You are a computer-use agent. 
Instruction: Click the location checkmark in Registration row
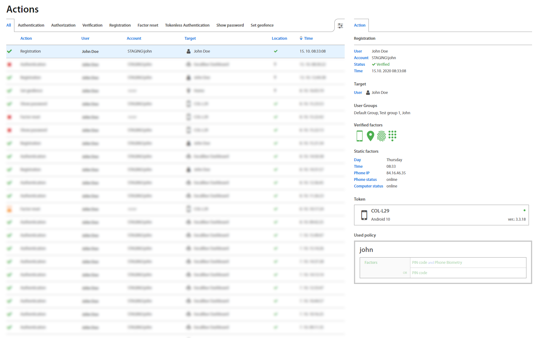(x=276, y=51)
